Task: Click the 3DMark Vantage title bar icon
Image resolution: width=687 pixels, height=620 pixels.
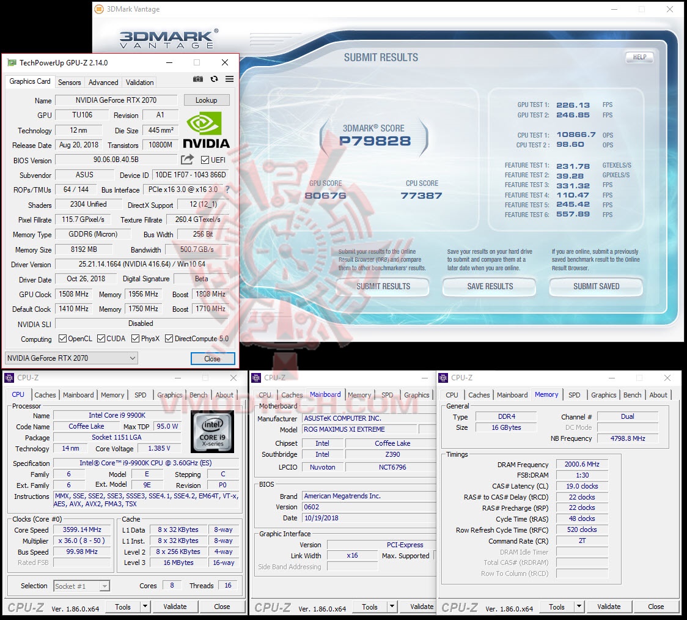Action: coord(100,9)
